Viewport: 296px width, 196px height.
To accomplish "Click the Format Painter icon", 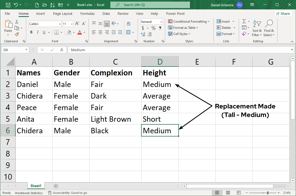I will point(17,34).
